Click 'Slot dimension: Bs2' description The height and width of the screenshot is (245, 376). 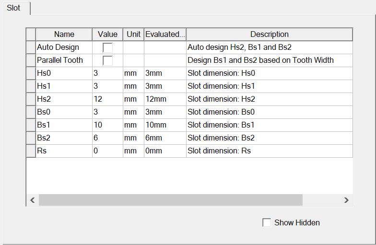click(270, 138)
